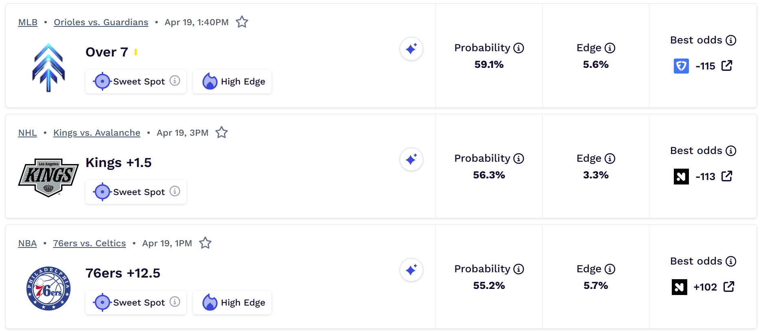761x332 pixels.
Task: Open AI sparkle insight for Kings +1.5
Action: click(x=411, y=159)
